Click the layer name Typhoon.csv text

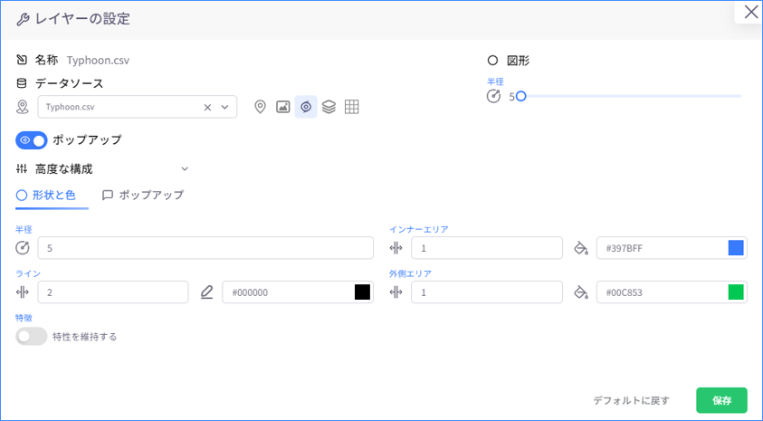click(x=98, y=61)
